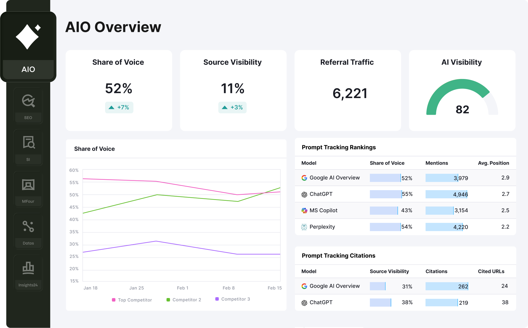The width and height of the screenshot is (528, 328).
Task: Open the SEO sidebar icon
Action: pyautogui.click(x=28, y=101)
